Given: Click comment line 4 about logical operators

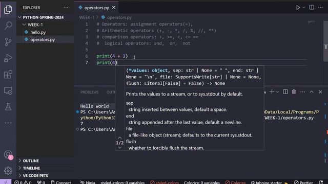Looking at the screenshot, I should click(x=143, y=43).
